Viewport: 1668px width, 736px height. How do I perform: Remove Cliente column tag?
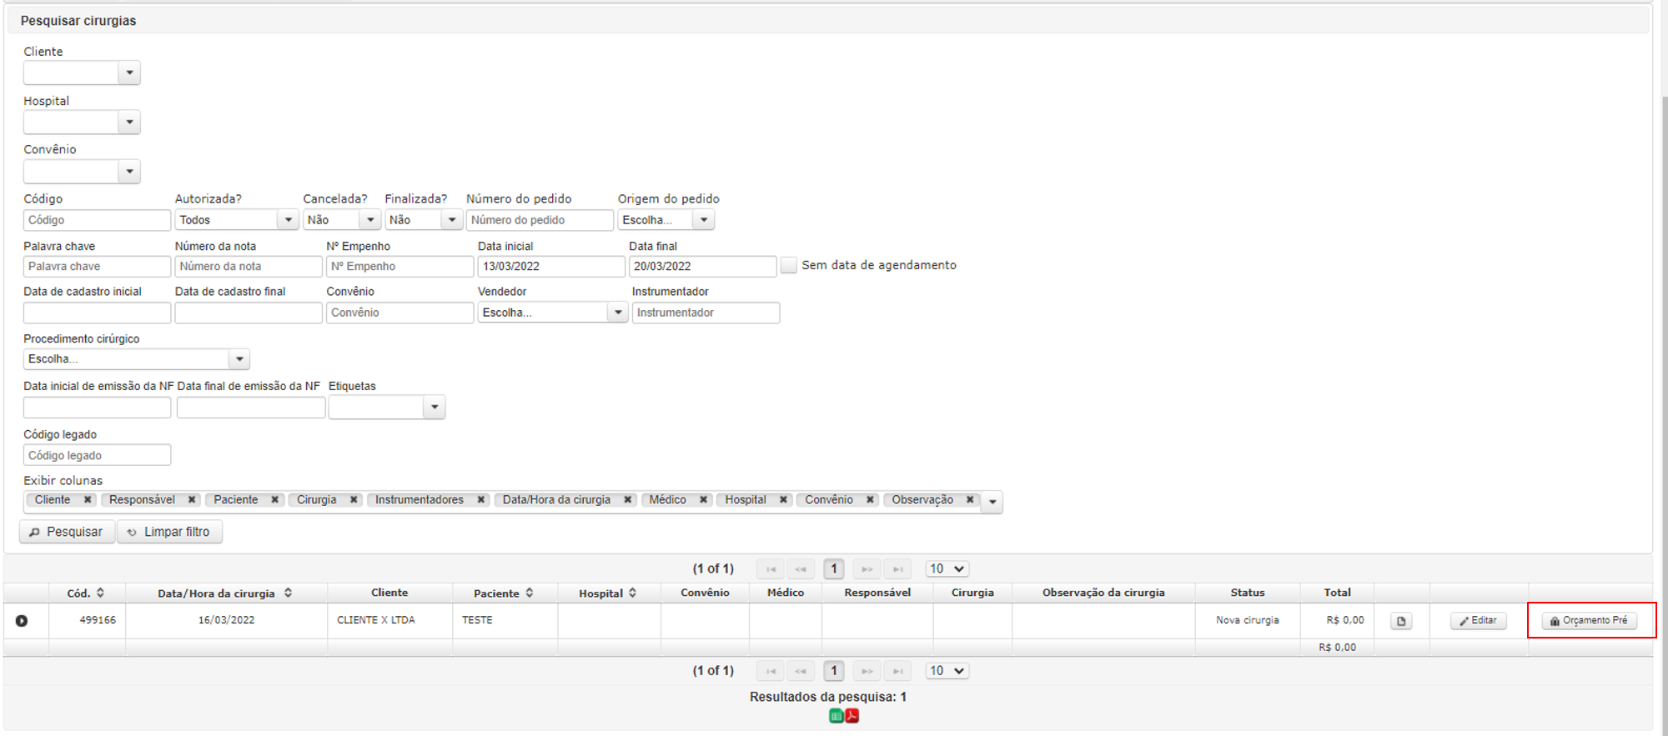88,500
